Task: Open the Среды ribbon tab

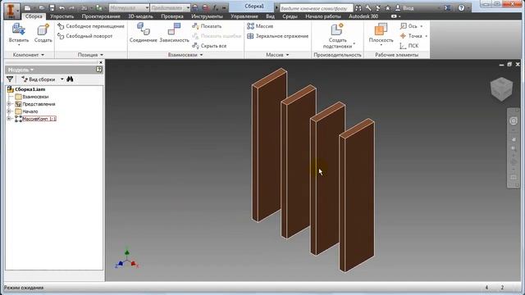Action: [x=290, y=16]
